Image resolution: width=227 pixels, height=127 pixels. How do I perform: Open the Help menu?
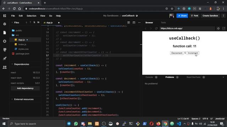click(58, 16)
